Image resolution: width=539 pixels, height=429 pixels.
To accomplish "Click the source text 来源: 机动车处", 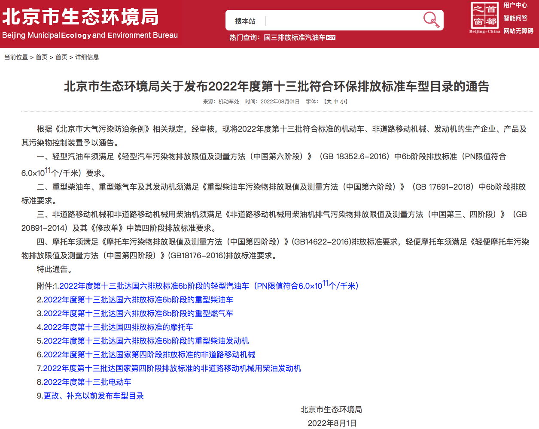I will click(x=221, y=102).
